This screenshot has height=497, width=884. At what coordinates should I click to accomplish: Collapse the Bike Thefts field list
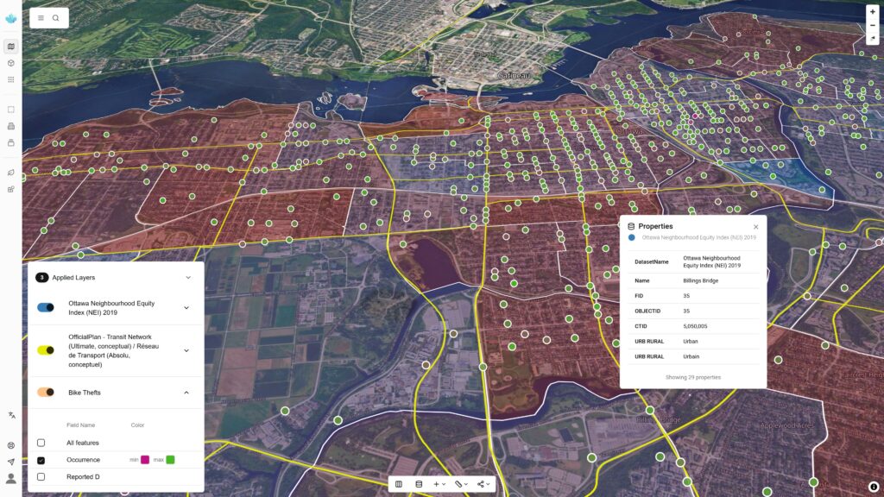(186, 393)
